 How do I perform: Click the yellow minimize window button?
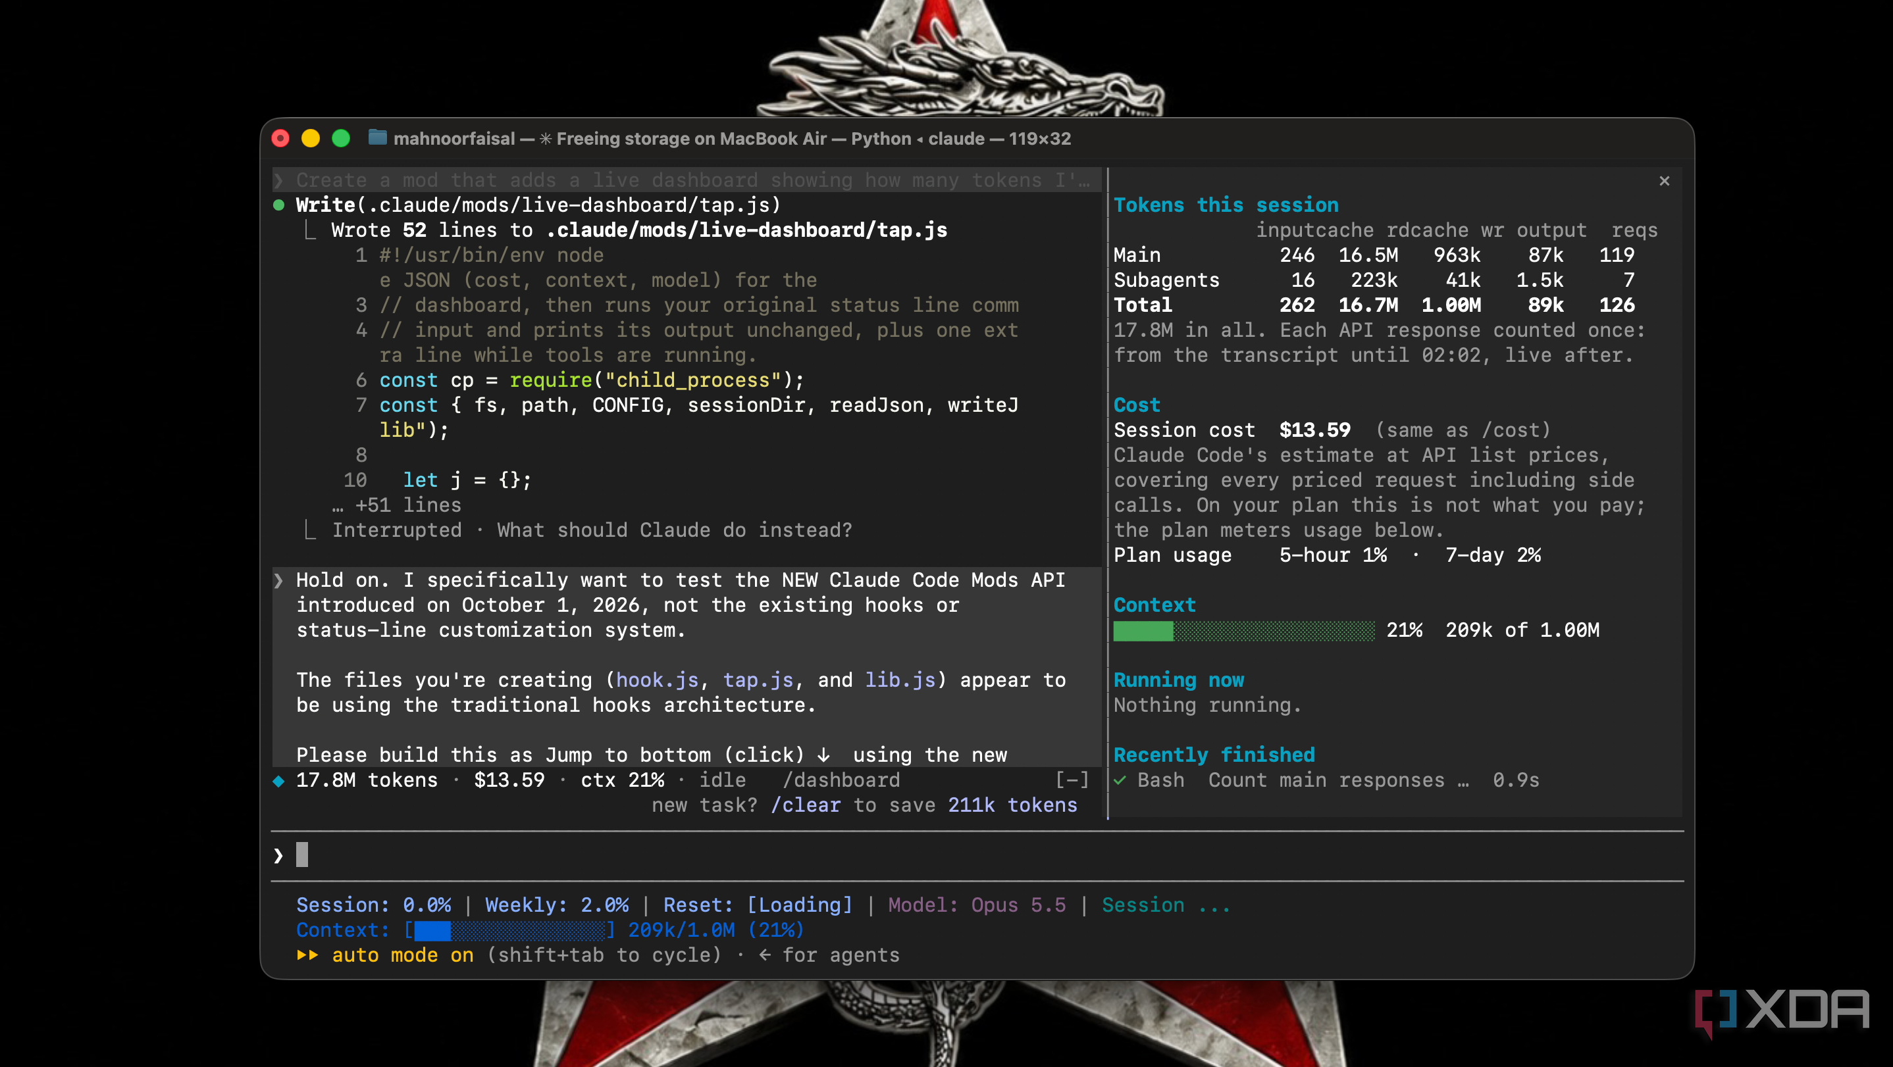(310, 138)
